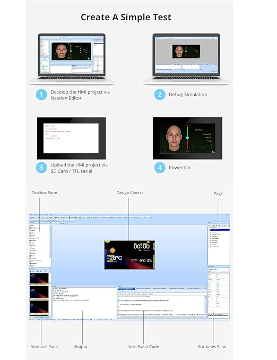The image size is (277, 360).
Task: Click the Design Canvas weather screen preview
Action: pyautogui.click(x=129, y=255)
